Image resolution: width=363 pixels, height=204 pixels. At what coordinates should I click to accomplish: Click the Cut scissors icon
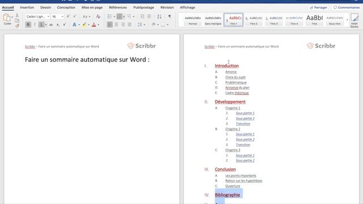(17, 15)
